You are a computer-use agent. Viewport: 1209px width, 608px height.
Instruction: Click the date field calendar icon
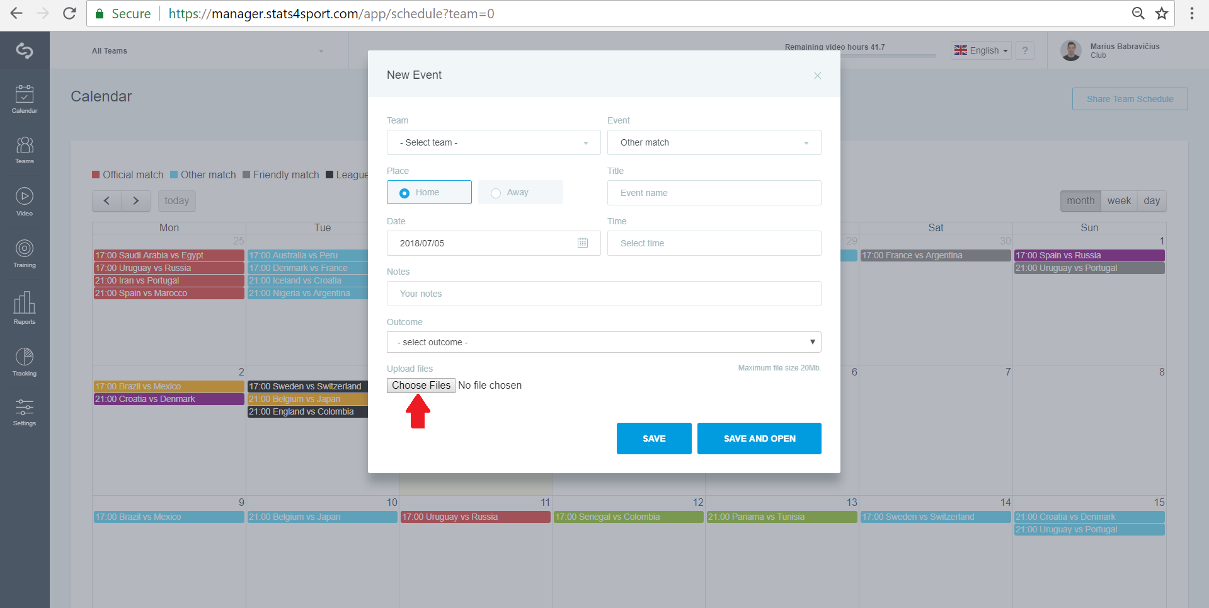(x=583, y=243)
